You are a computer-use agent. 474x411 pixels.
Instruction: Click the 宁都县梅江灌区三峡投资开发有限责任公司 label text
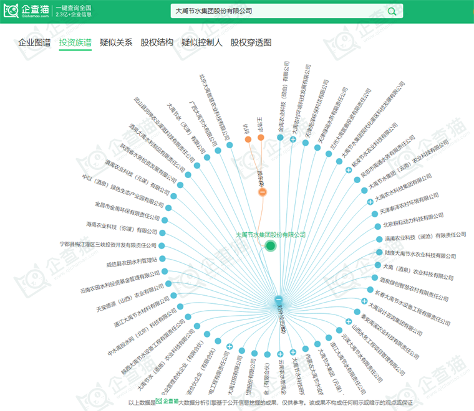point(109,245)
